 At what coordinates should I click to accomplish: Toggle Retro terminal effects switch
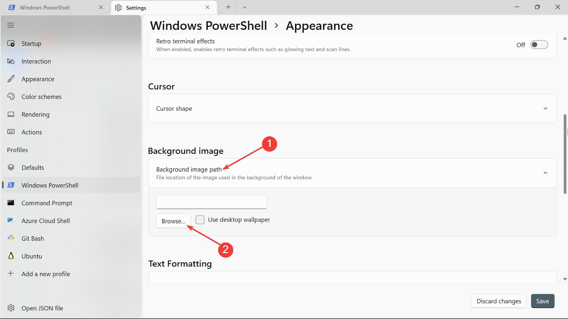pos(539,45)
